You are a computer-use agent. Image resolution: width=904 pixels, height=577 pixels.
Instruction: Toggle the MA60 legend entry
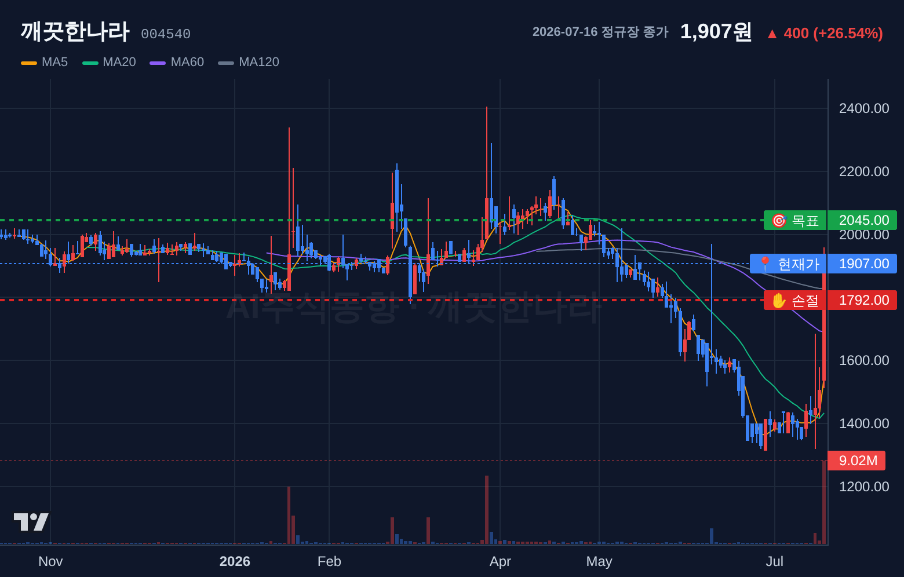pos(177,62)
